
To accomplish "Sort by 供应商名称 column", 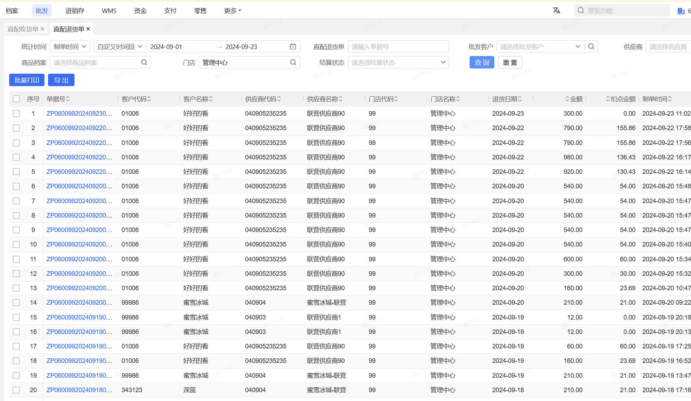I will (341, 99).
